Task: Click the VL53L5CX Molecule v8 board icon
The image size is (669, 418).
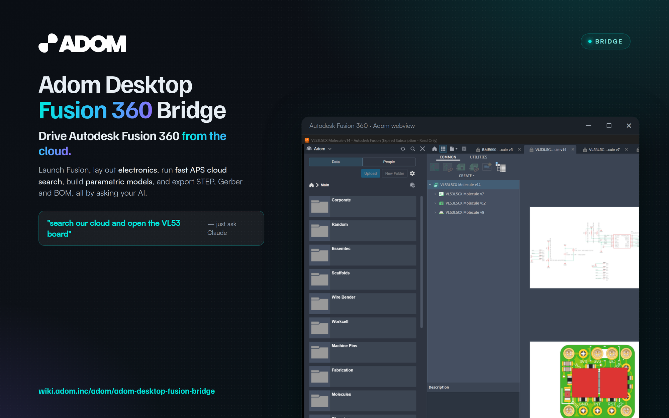Action: (441, 212)
